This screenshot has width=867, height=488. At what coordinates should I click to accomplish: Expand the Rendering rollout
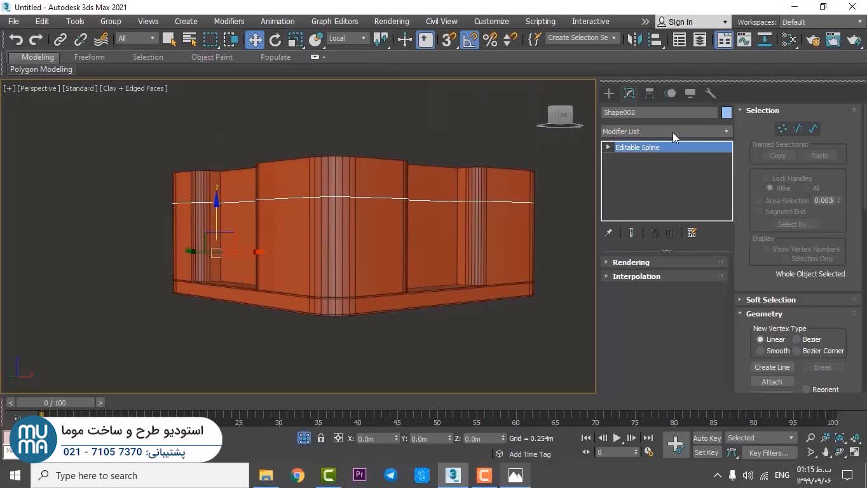point(631,262)
